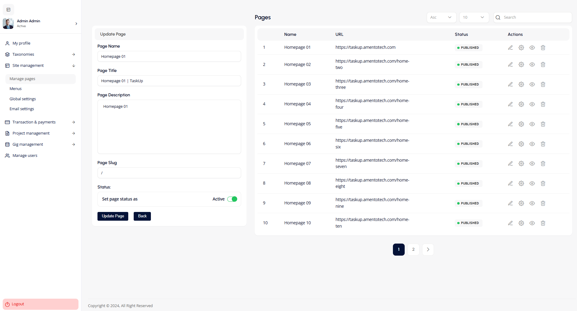
Task: Toggle the sidebar collapse icon
Action: pos(8,10)
